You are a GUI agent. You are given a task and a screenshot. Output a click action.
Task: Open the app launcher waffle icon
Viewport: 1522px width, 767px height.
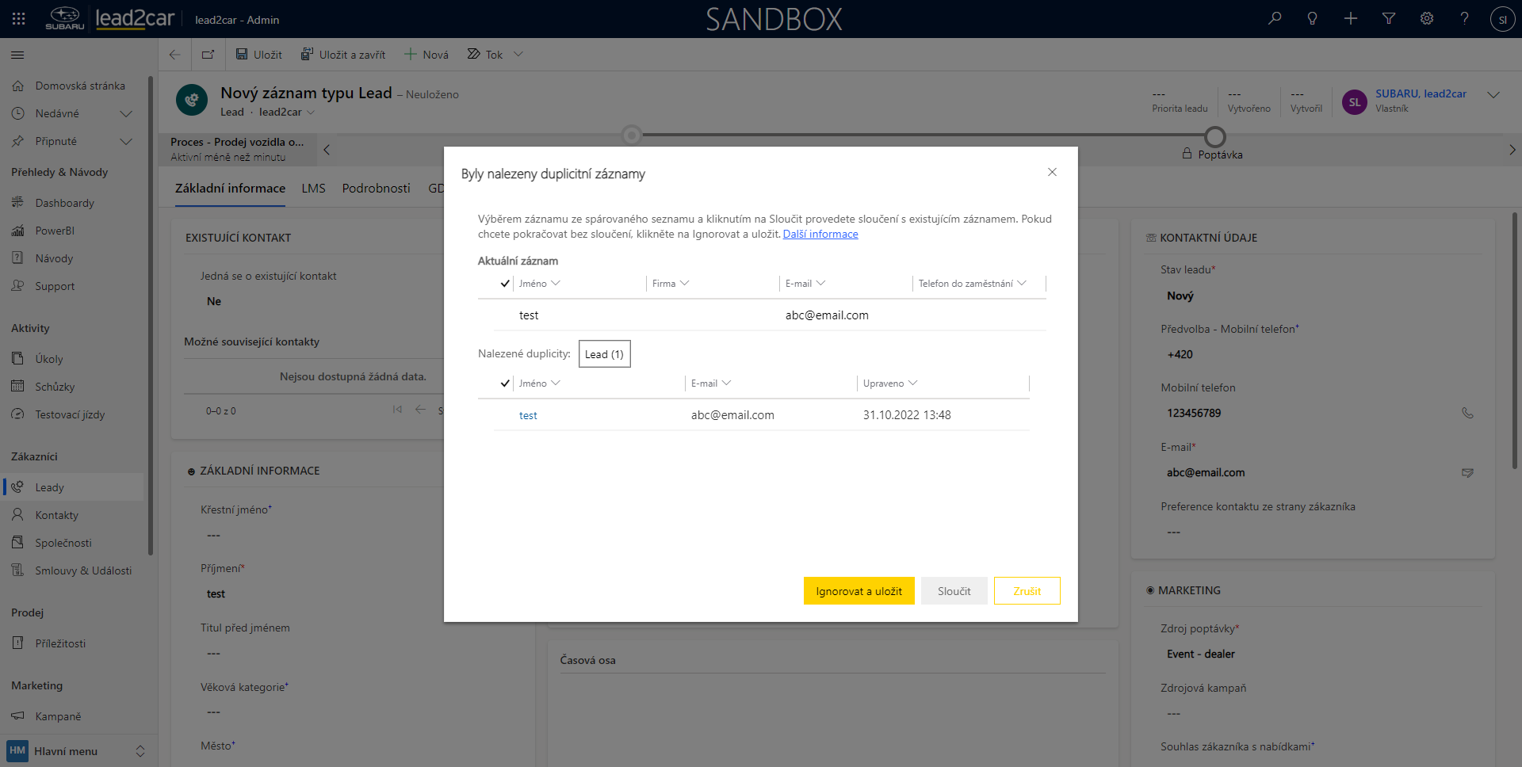19,19
